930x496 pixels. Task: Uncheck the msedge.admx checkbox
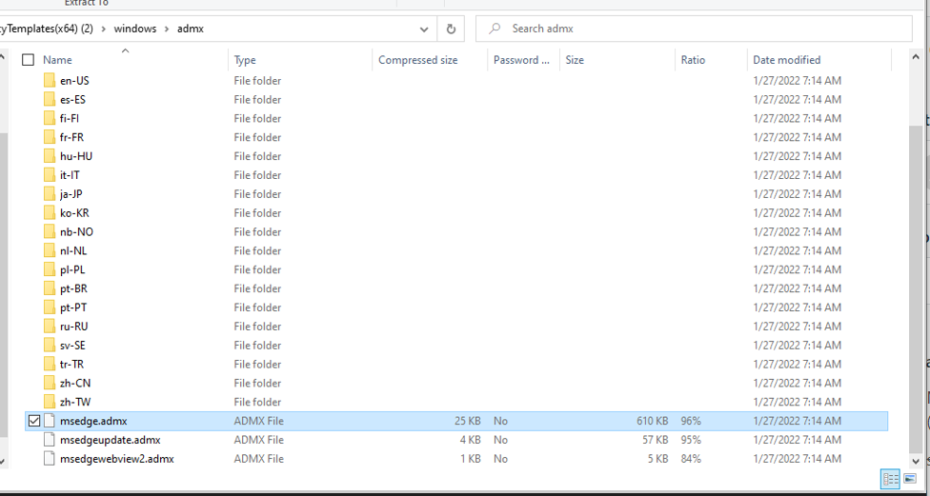point(33,422)
